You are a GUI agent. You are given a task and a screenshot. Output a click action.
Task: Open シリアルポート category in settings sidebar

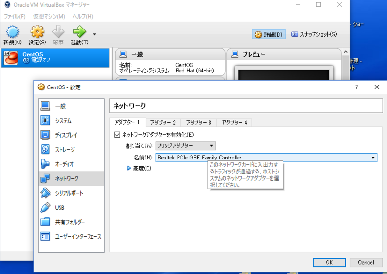[71, 193]
